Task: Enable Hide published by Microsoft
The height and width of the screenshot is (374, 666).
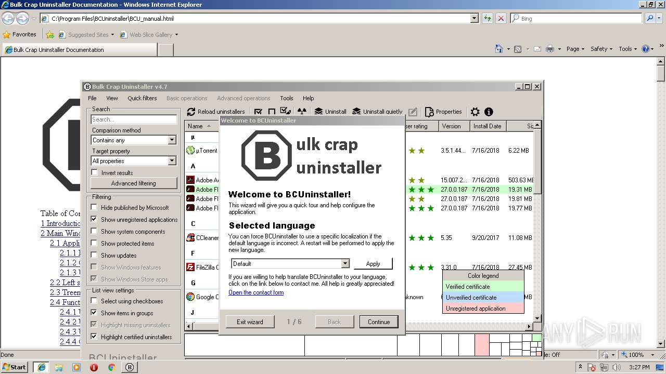Action: point(94,207)
